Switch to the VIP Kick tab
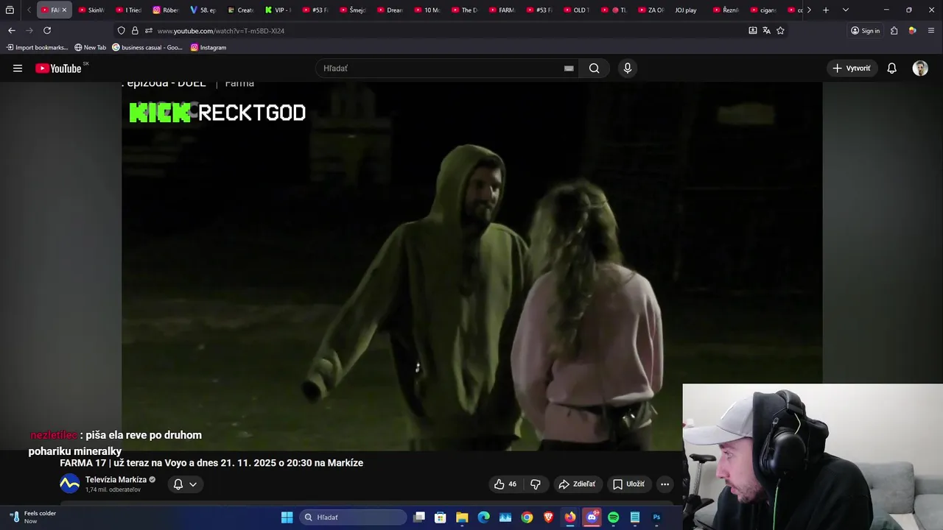Image resolution: width=943 pixels, height=530 pixels. click(x=278, y=10)
